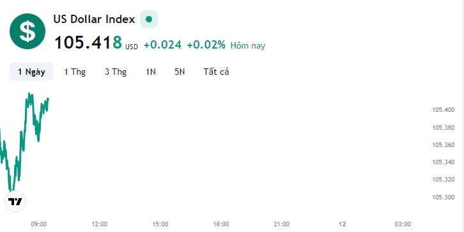The width and height of the screenshot is (464, 232).
Task: Switch to the 1 Thg range
Action: (75, 72)
